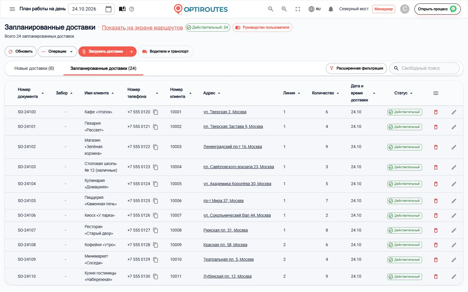The width and height of the screenshot is (468, 292).
Task: Open the hamburger main menu
Action: click(12, 9)
